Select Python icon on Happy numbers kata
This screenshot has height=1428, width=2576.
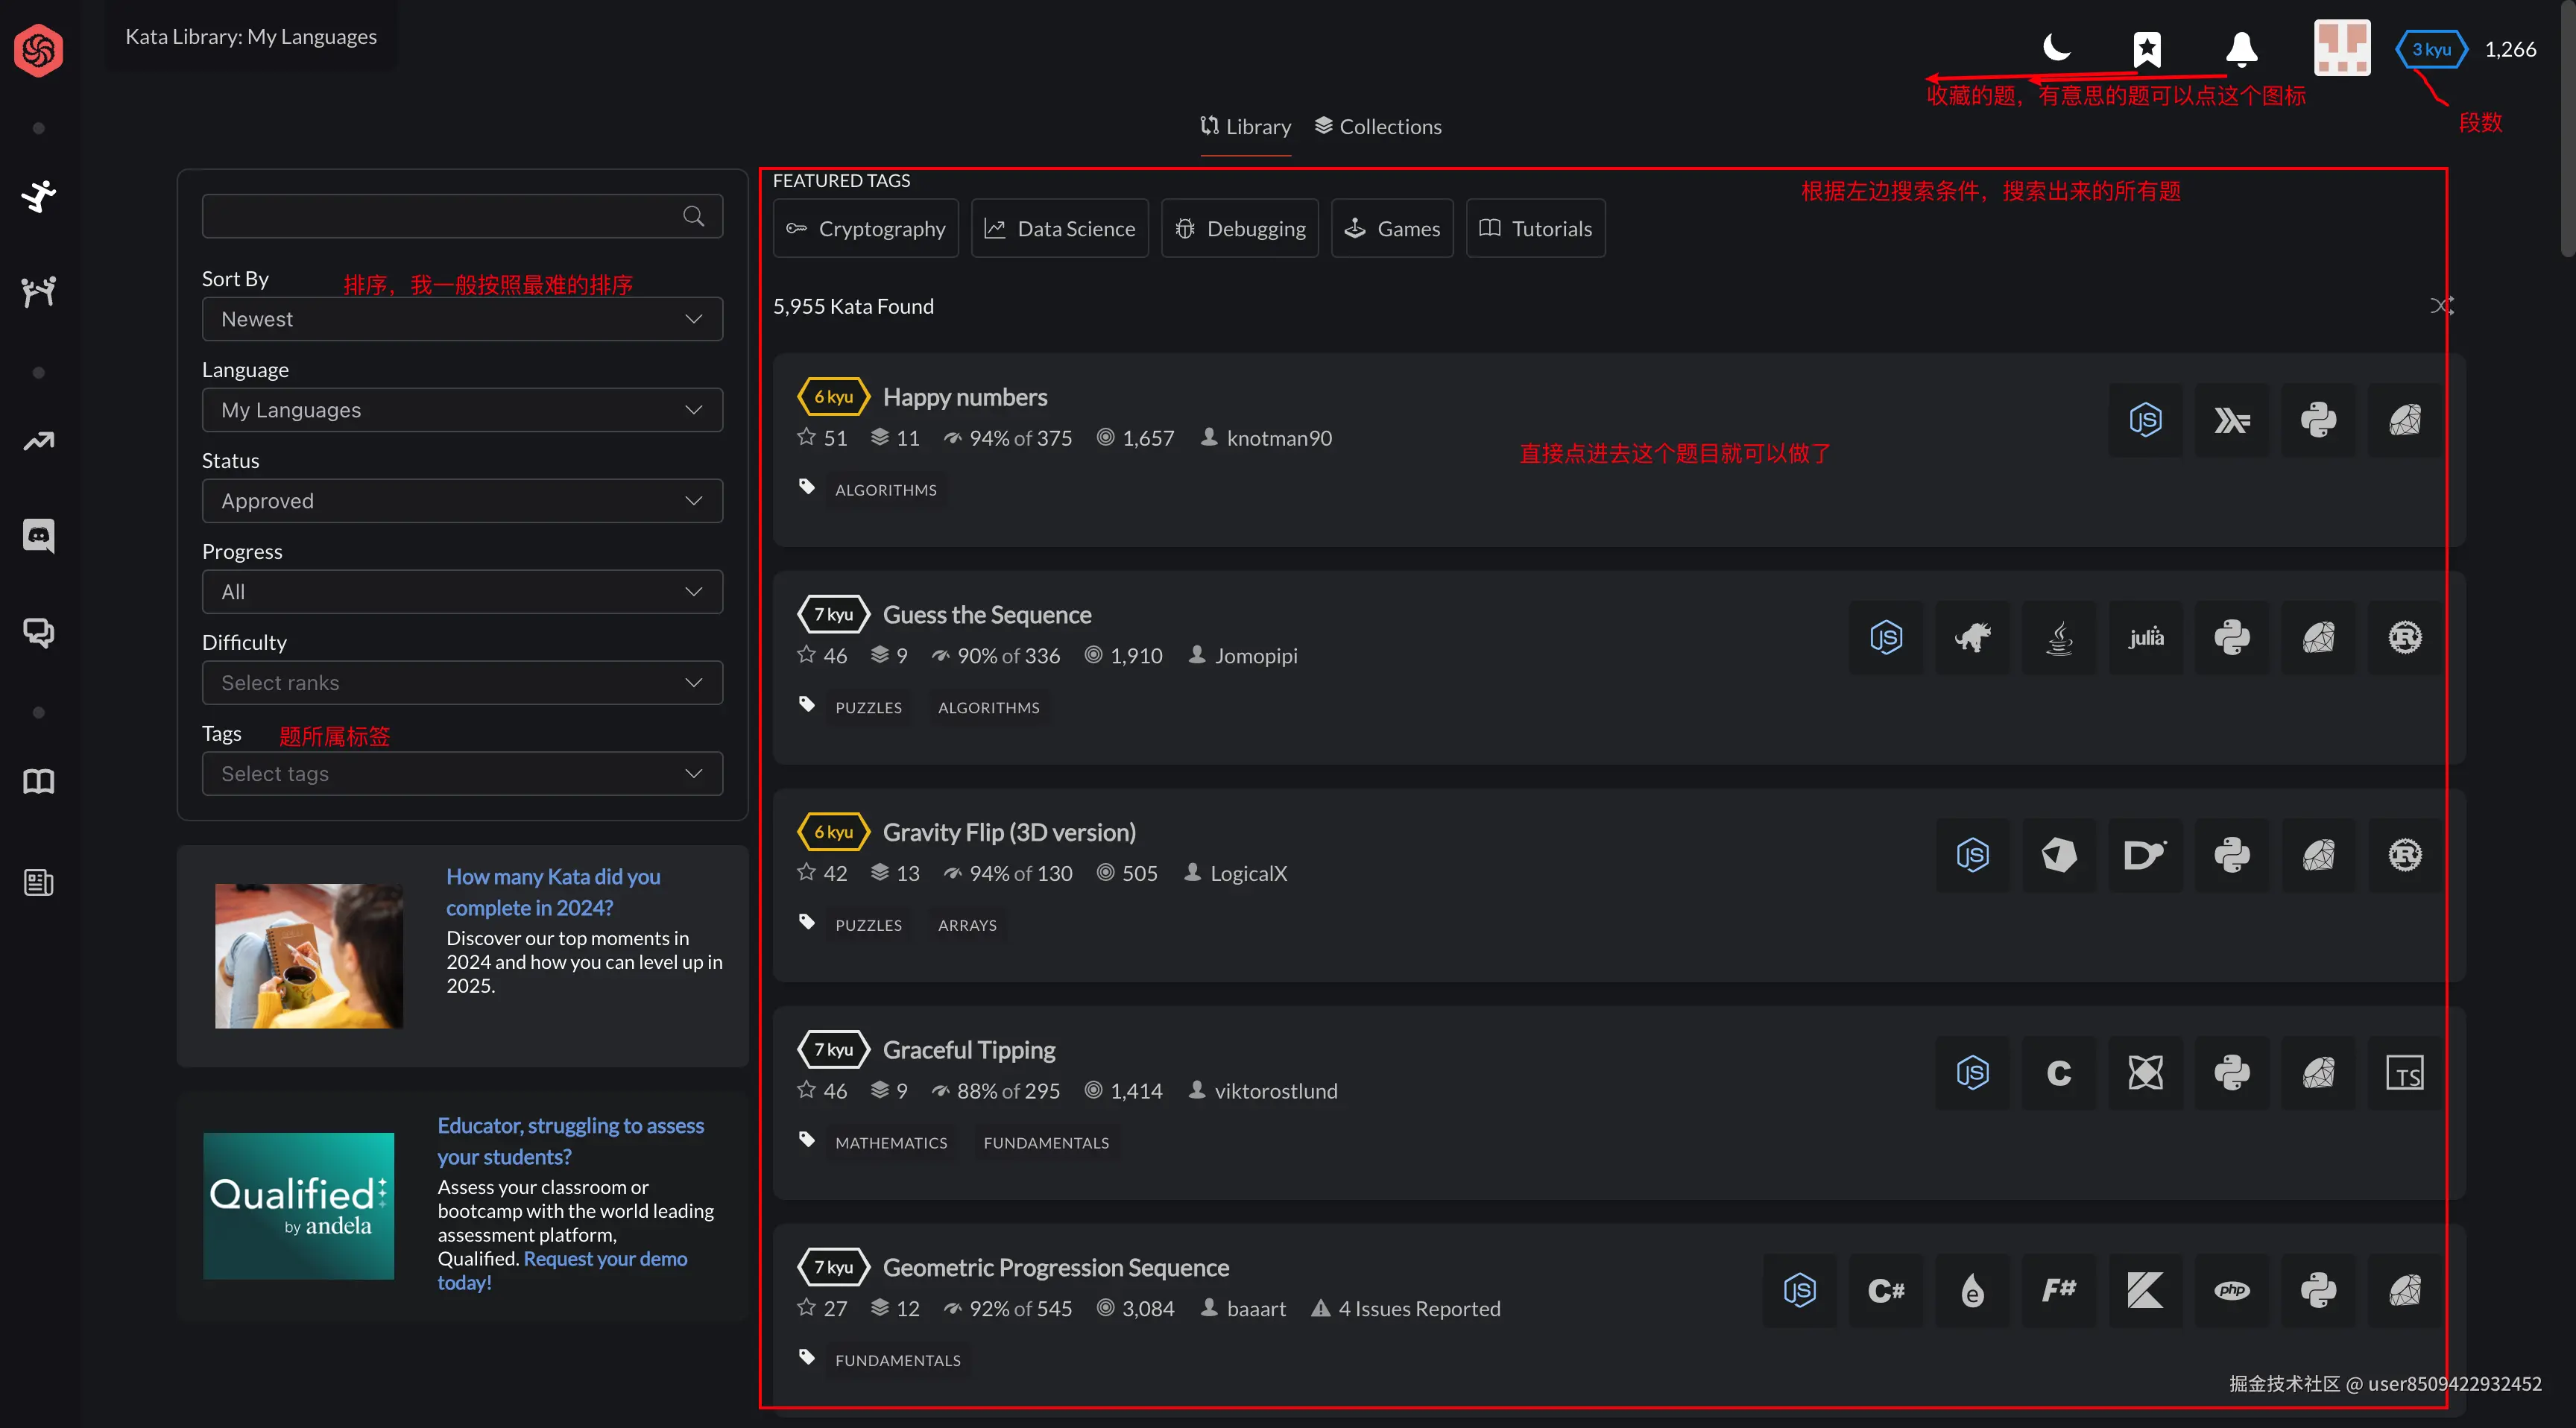[x=2317, y=420]
